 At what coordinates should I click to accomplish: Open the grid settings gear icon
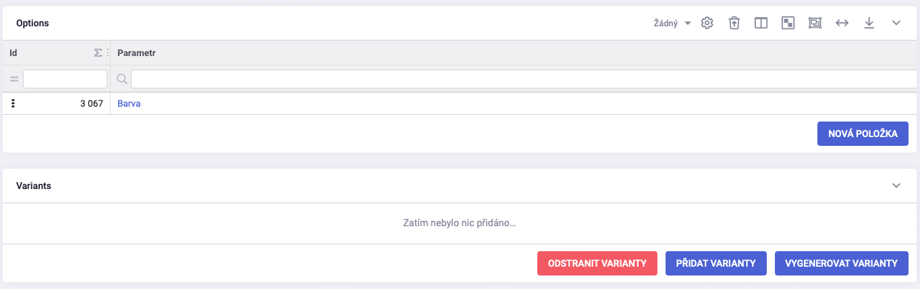(707, 23)
